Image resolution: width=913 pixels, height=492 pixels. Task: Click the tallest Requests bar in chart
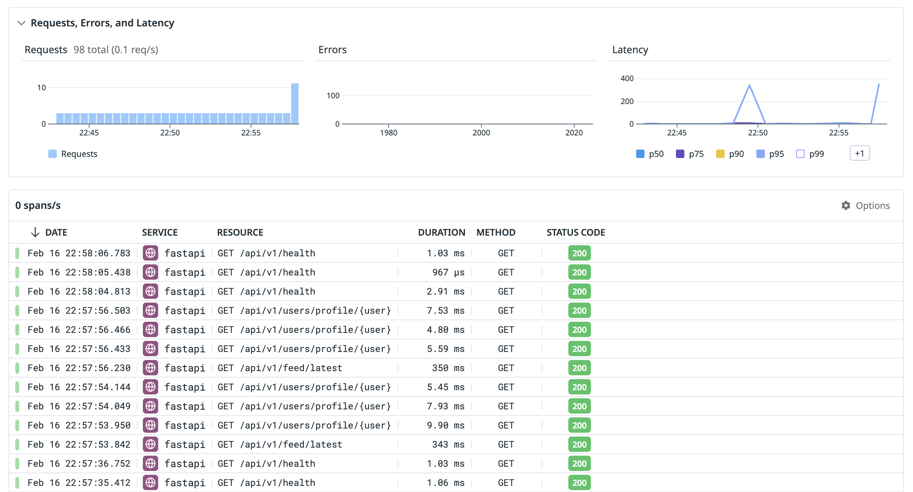(295, 103)
